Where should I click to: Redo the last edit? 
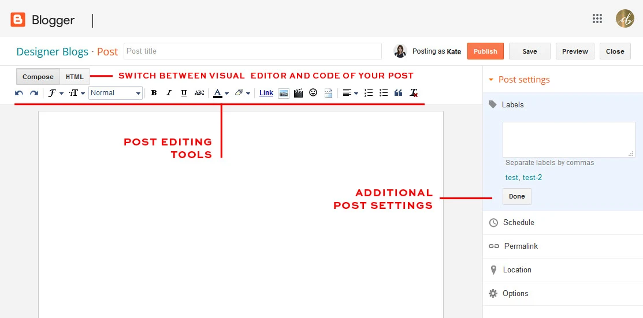34,93
